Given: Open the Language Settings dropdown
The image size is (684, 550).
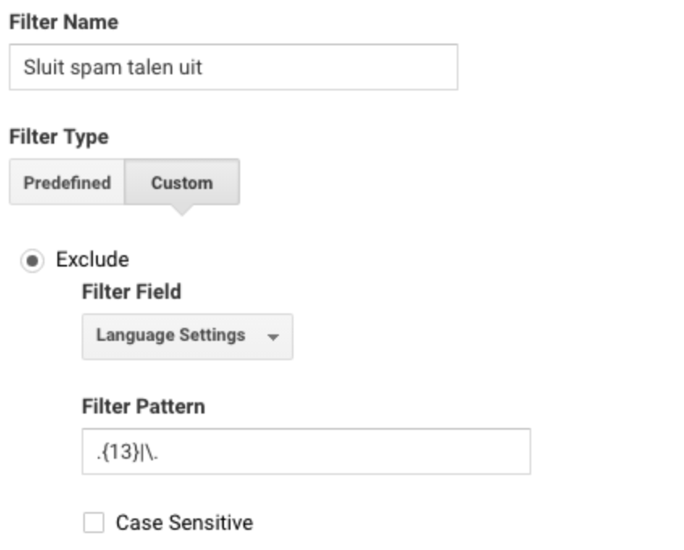Looking at the screenshot, I should [x=187, y=337].
